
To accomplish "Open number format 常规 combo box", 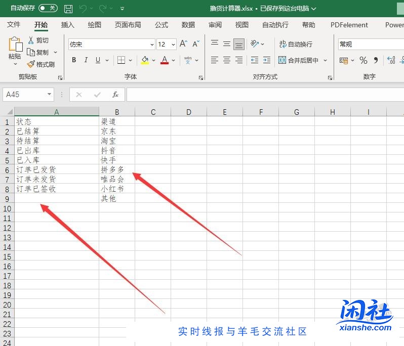I will (x=371, y=45).
